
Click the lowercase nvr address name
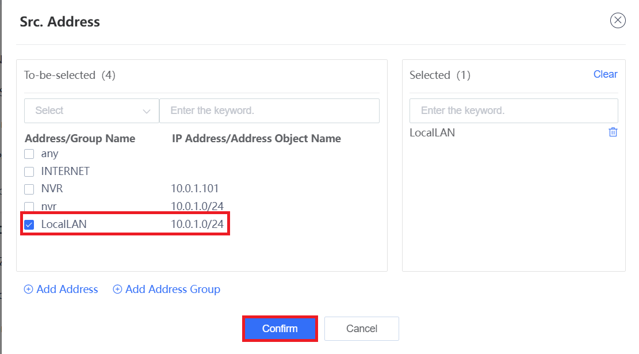[x=49, y=207]
